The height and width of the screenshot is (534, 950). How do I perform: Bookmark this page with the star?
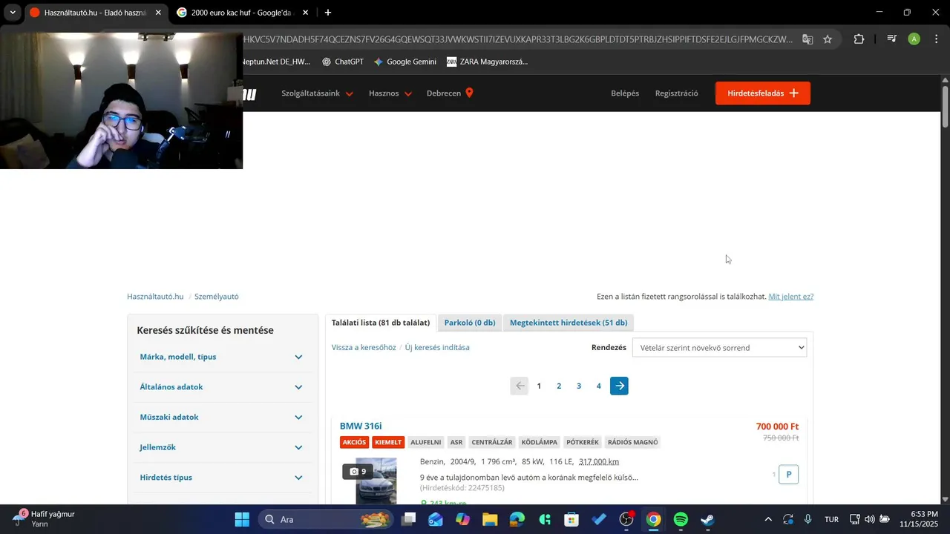click(828, 39)
